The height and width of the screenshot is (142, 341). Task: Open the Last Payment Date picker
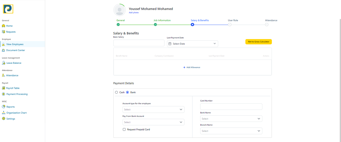(192, 44)
